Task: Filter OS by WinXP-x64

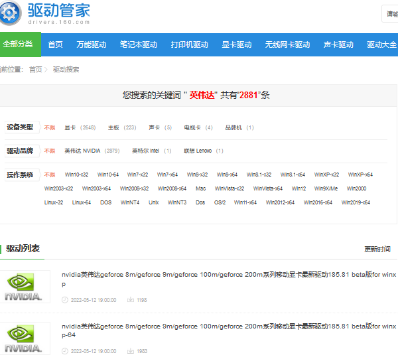Action: coord(360,175)
